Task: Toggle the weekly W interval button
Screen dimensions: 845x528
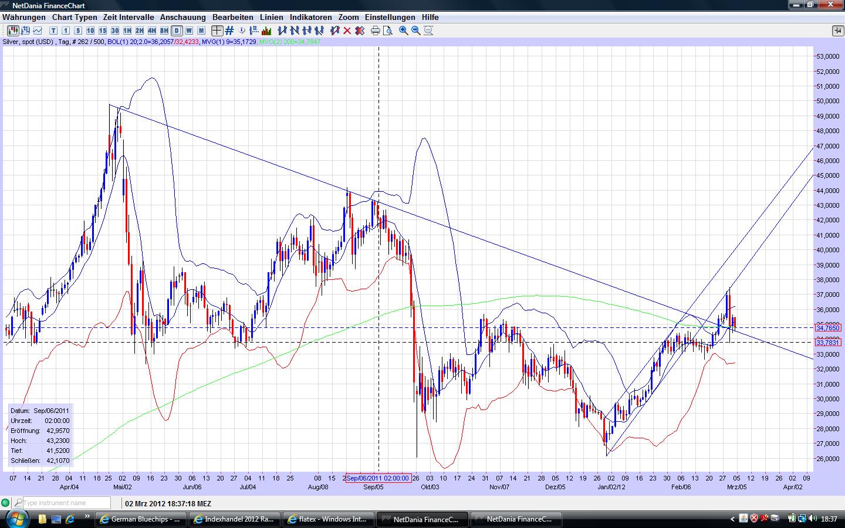Action: (189, 31)
